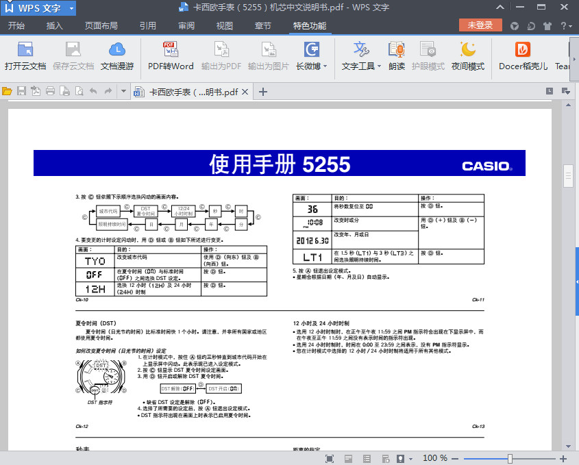This screenshot has height=465, width=579.
Task: Switch to the 章节 (Chapter) tab
Action: (263, 26)
